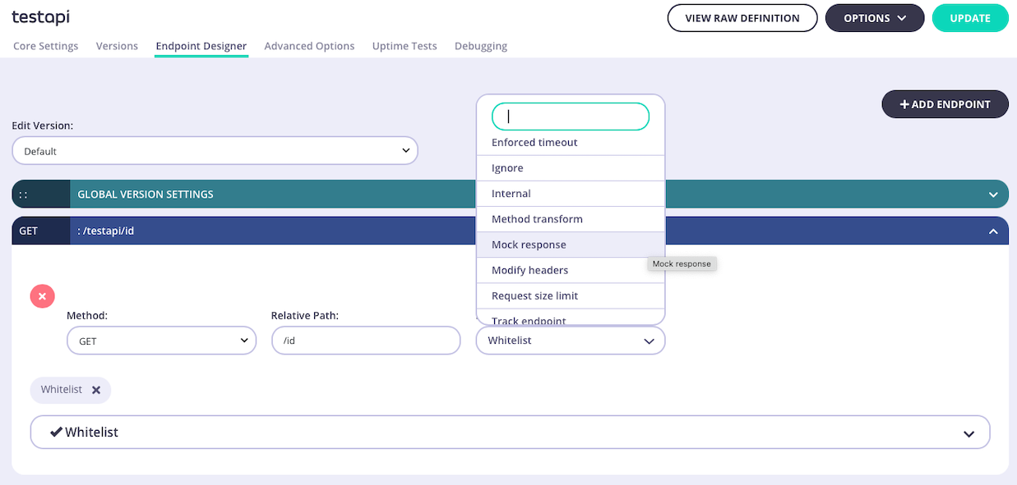Open View Raw Definition

742,17
